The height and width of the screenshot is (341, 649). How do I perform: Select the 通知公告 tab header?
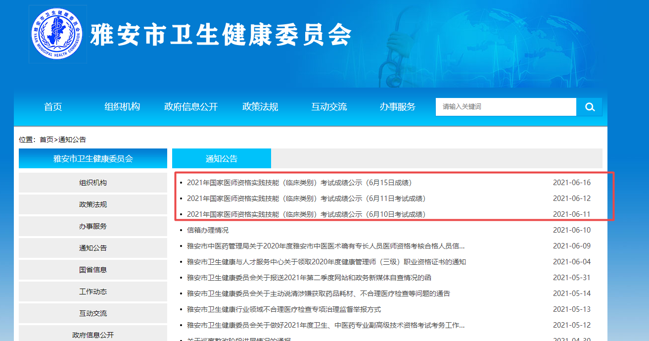[x=222, y=159]
